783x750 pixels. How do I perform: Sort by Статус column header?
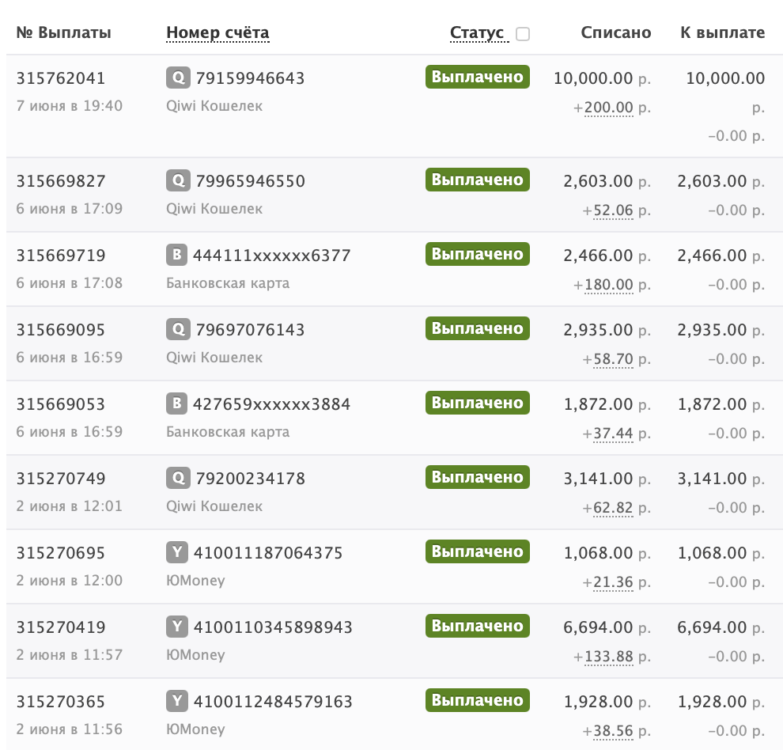(x=477, y=32)
